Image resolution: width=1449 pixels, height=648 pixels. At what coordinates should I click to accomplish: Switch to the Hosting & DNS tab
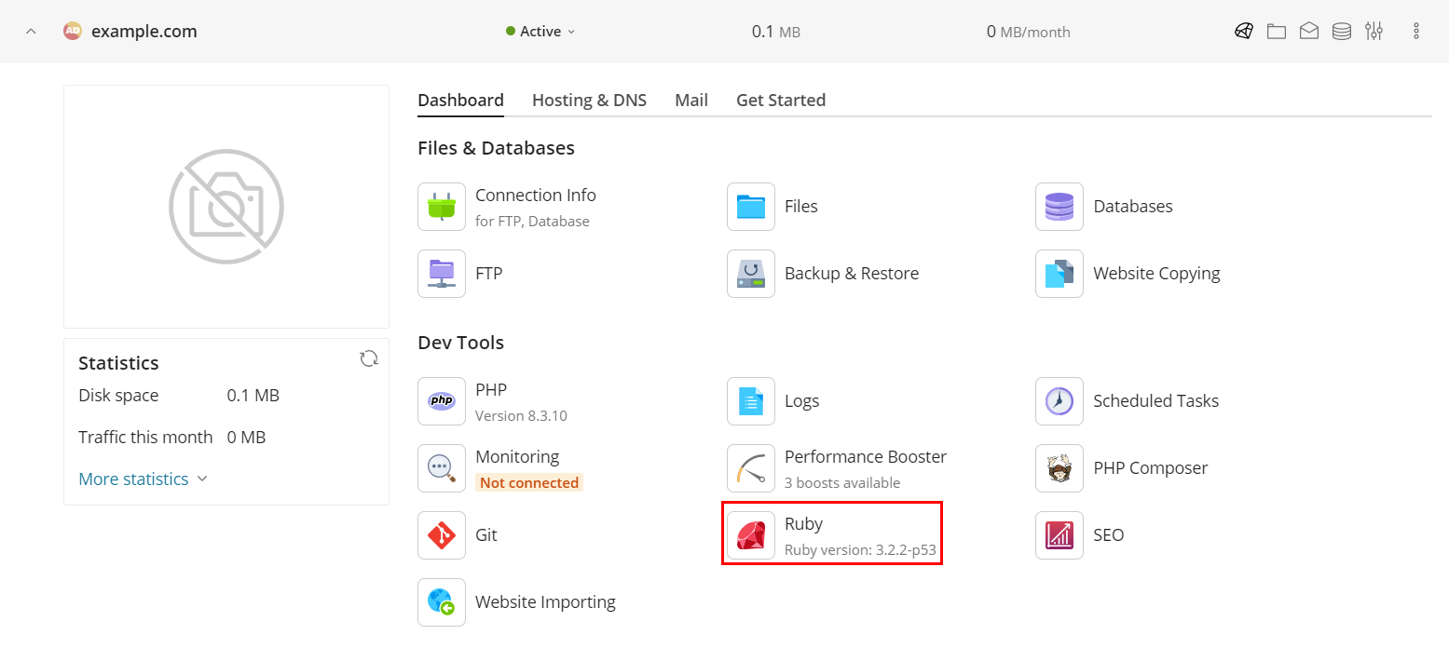pos(589,101)
